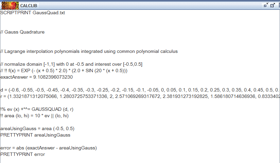280x163 pixels.
Task: Click the exactAnswer value 9.1082396073230
Action: [x=53, y=77]
